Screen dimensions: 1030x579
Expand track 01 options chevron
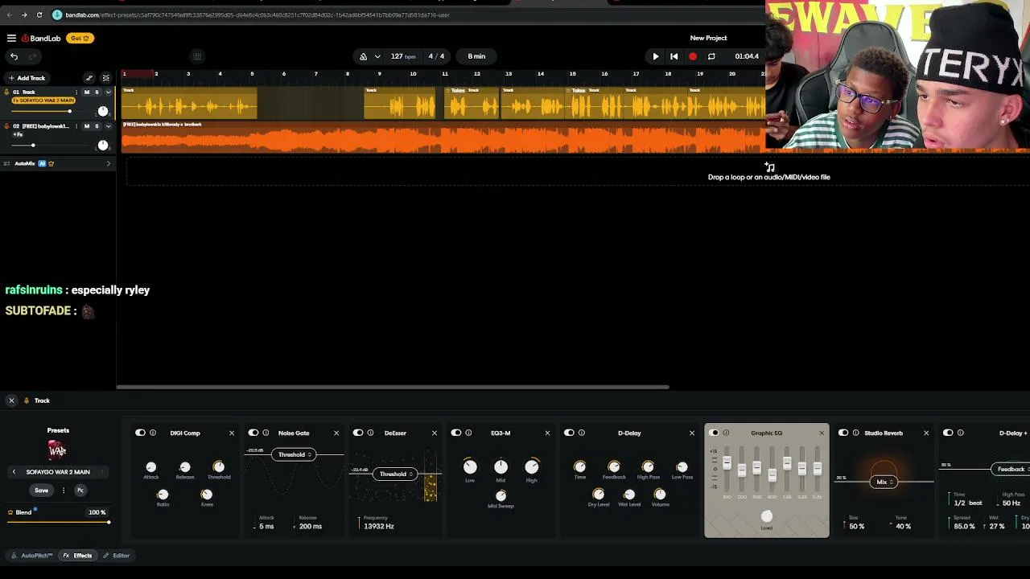[x=108, y=92]
